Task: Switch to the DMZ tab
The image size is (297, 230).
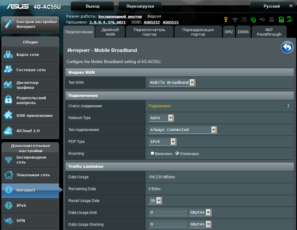Action: pos(229,32)
